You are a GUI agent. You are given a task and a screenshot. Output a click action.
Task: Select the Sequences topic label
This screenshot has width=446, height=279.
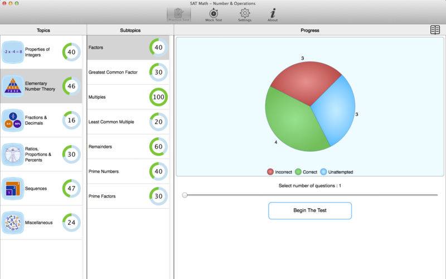36,189
